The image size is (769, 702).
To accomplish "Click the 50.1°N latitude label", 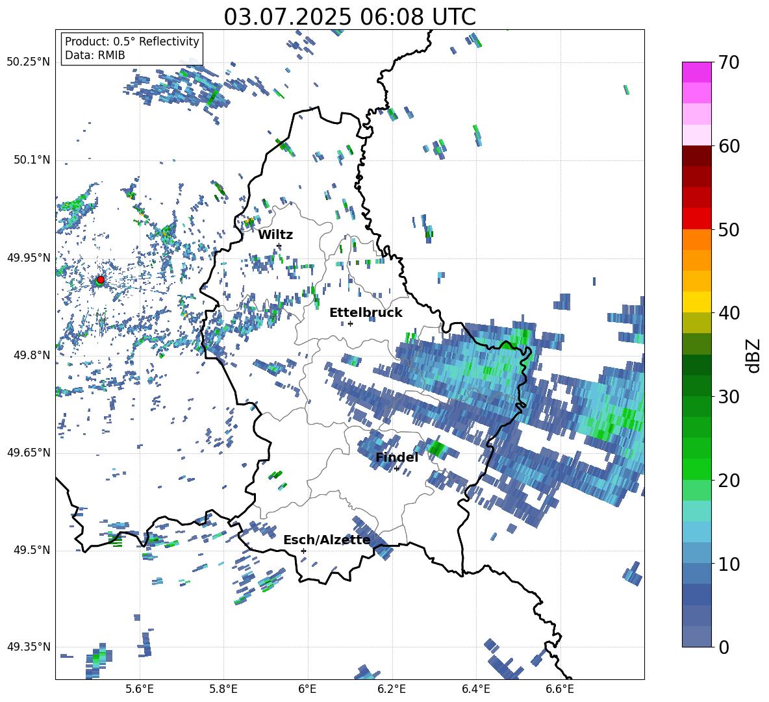I will [32, 160].
